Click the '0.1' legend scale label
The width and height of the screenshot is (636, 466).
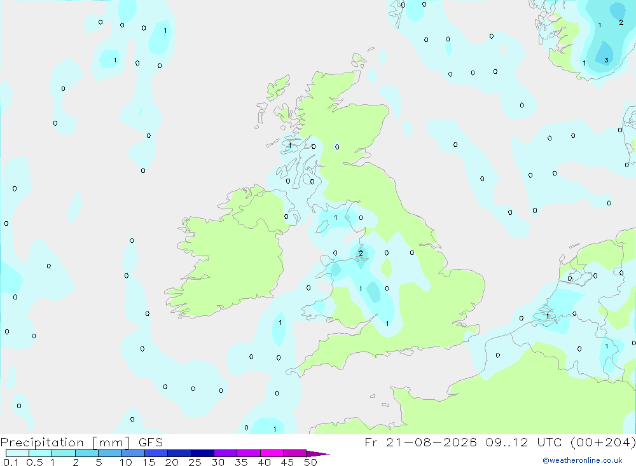coord(11,462)
